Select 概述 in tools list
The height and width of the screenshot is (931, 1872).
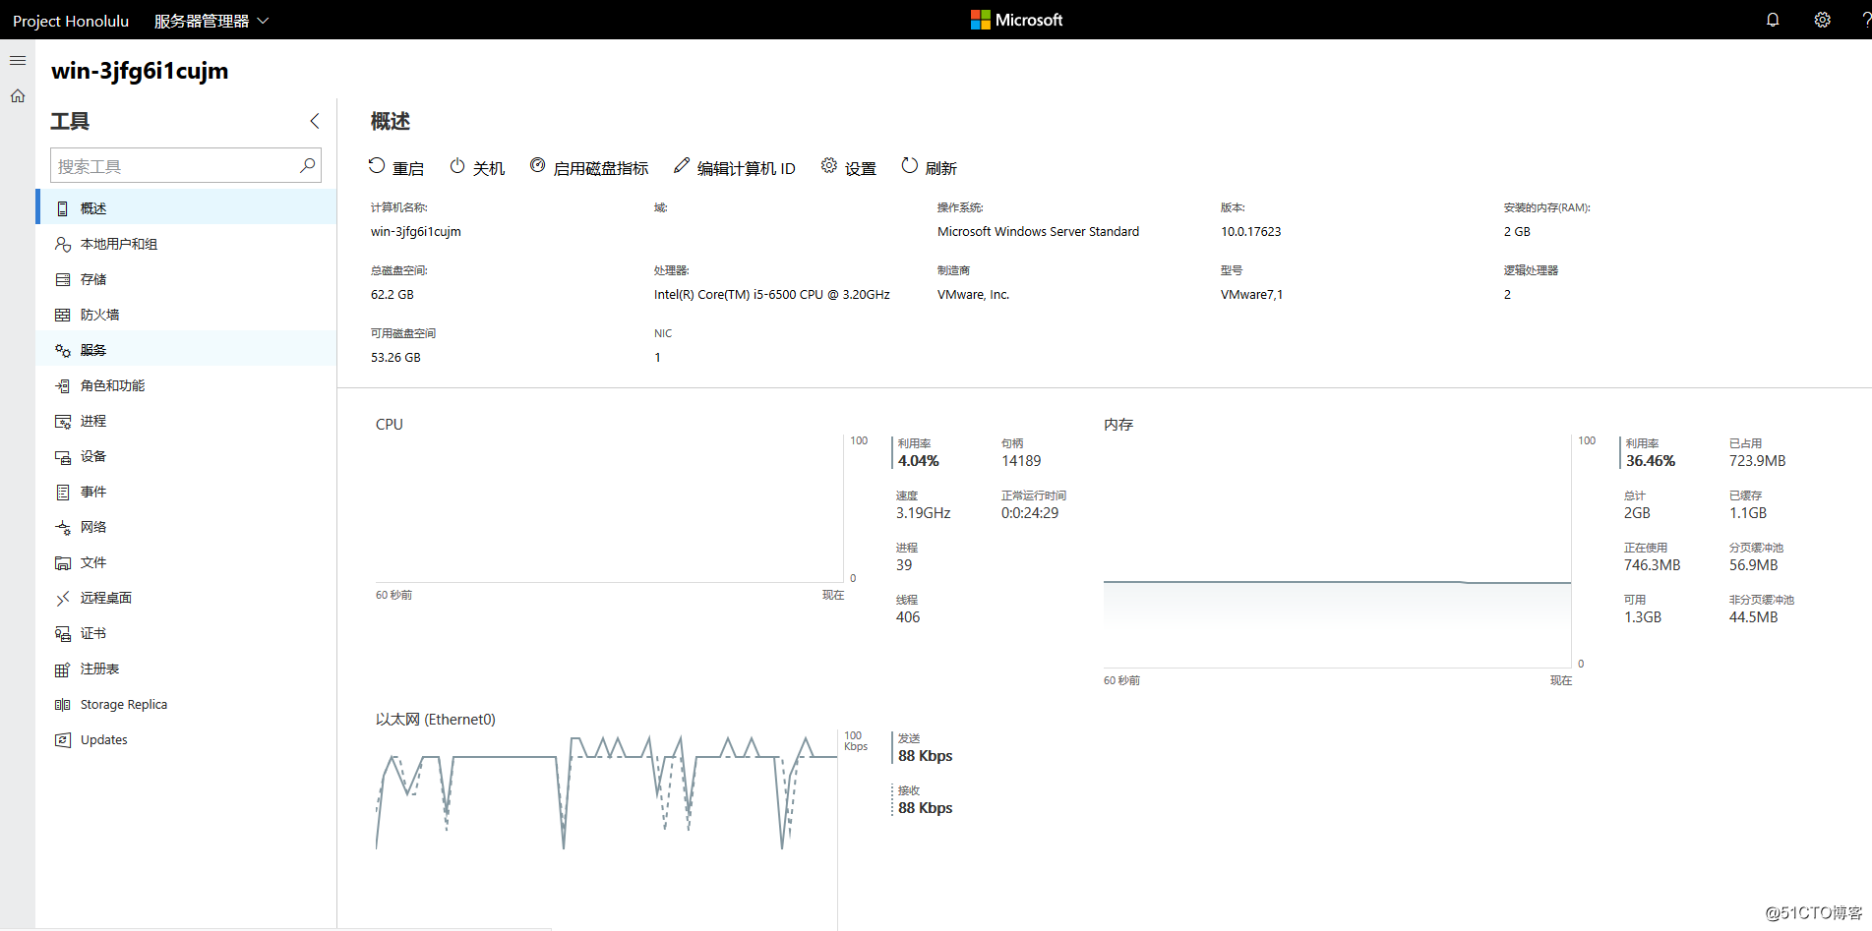point(187,208)
